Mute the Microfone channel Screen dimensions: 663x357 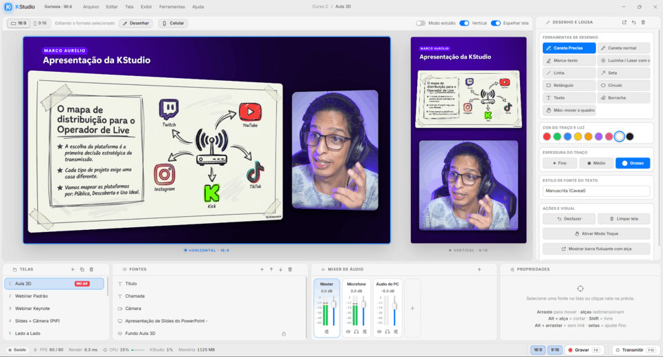(x=348, y=331)
